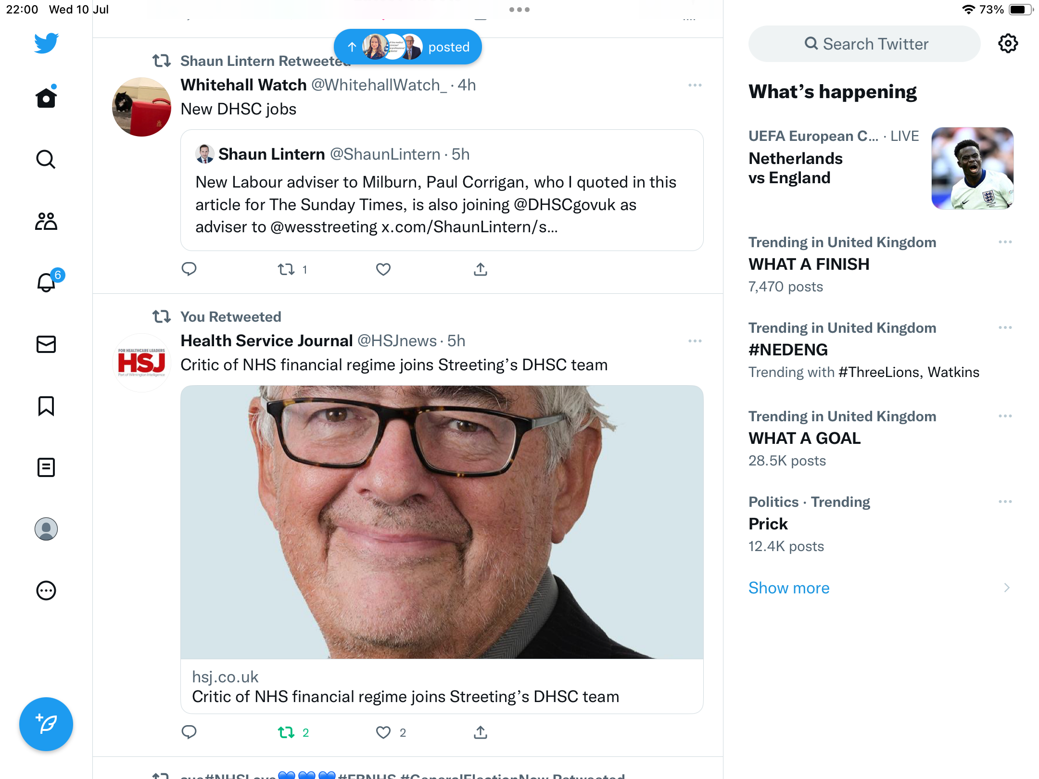Focus the Search Twitter field
Image resolution: width=1039 pixels, height=779 pixels.
click(x=864, y=44)
